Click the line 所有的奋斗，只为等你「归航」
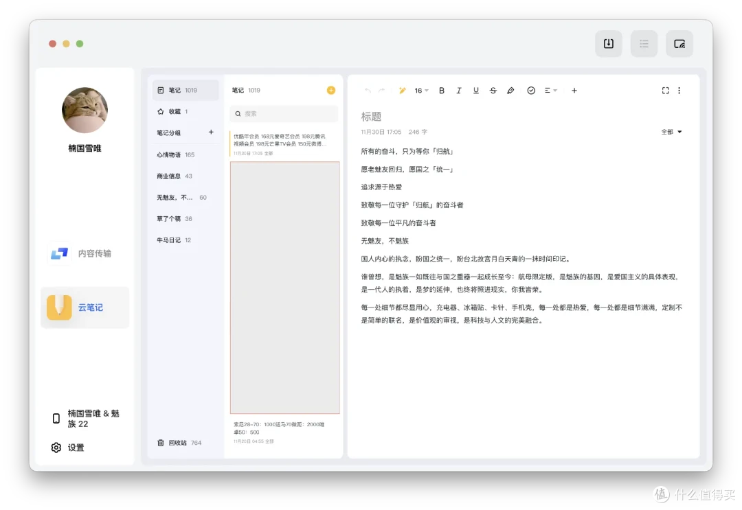 408,151
